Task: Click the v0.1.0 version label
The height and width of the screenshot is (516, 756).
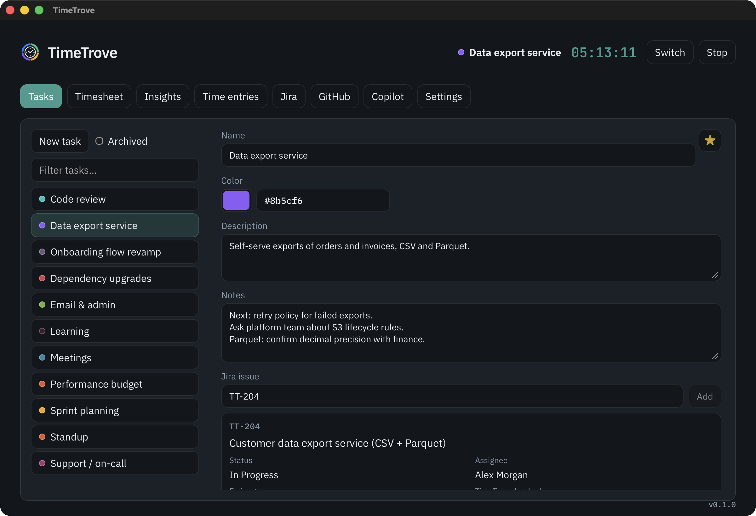Action: coord(722,505)
